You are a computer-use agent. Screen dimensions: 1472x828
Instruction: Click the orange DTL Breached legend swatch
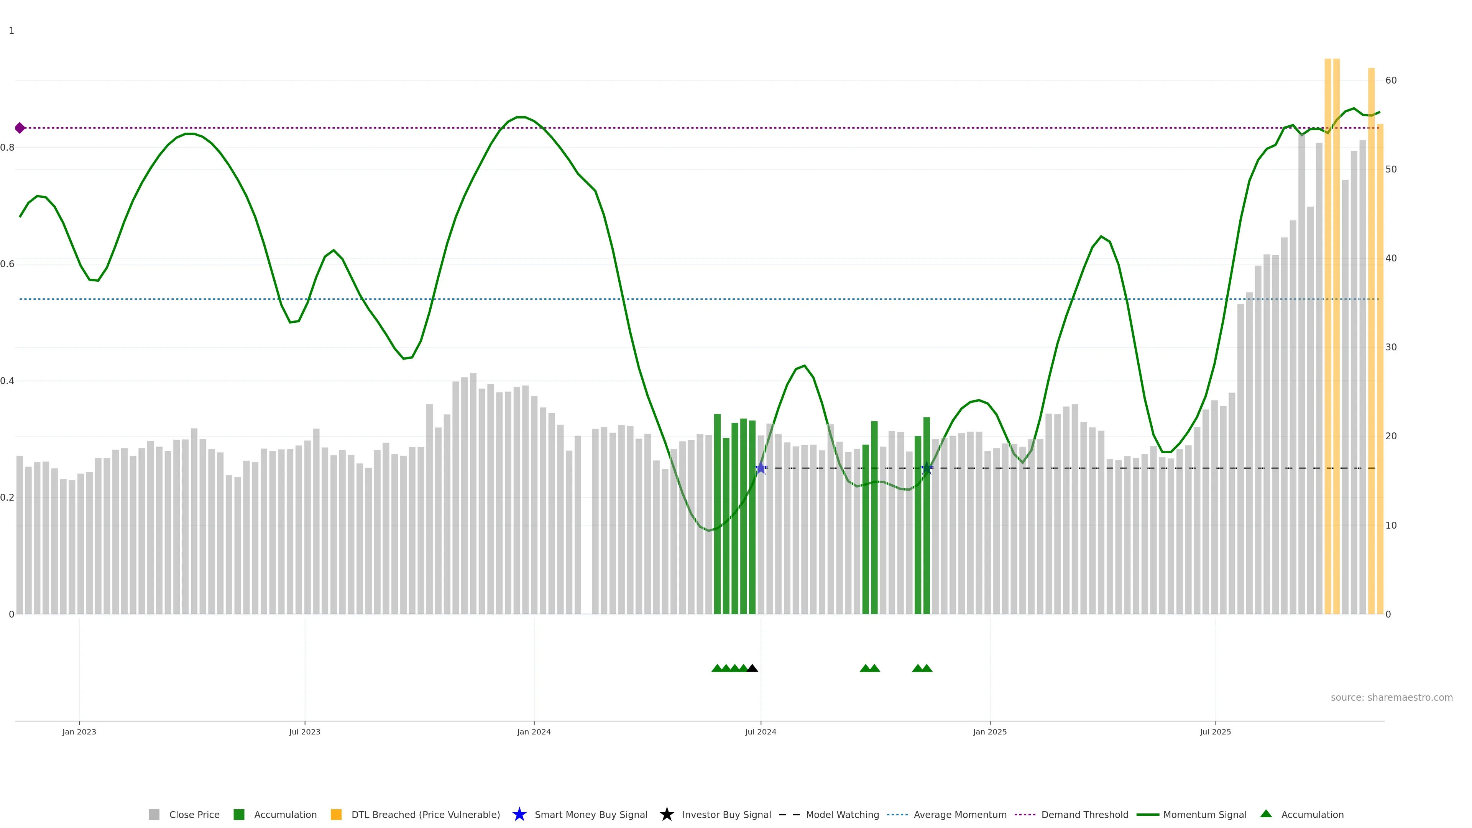point(336,814)
